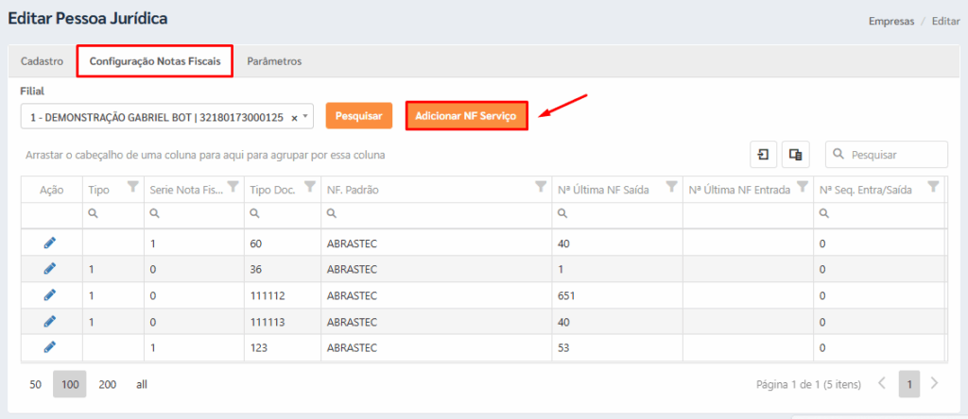Clear the selected Filial with the x

[294, 118]
